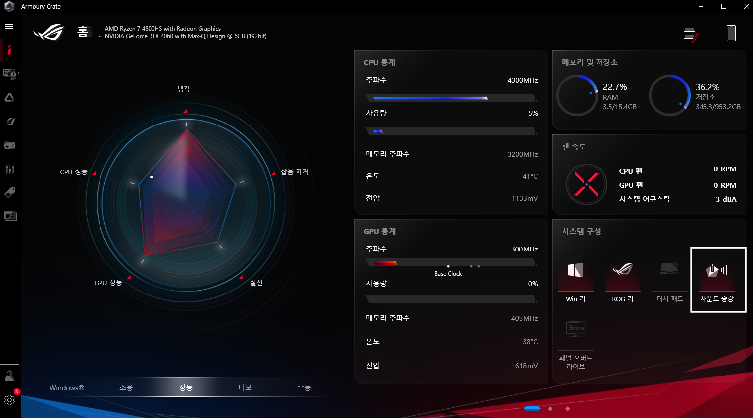Open Aura Sync triangle sidebar icon
The width and height of the screenshot is (753, 418).
click(x=9, y=98)
